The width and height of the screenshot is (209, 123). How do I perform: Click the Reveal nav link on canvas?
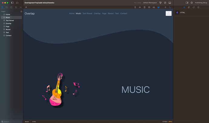pyautogui.click(x=111, y=14)
